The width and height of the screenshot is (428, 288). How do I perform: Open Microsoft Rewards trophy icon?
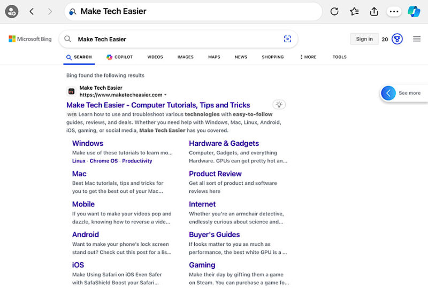click(x=397, y=39)
